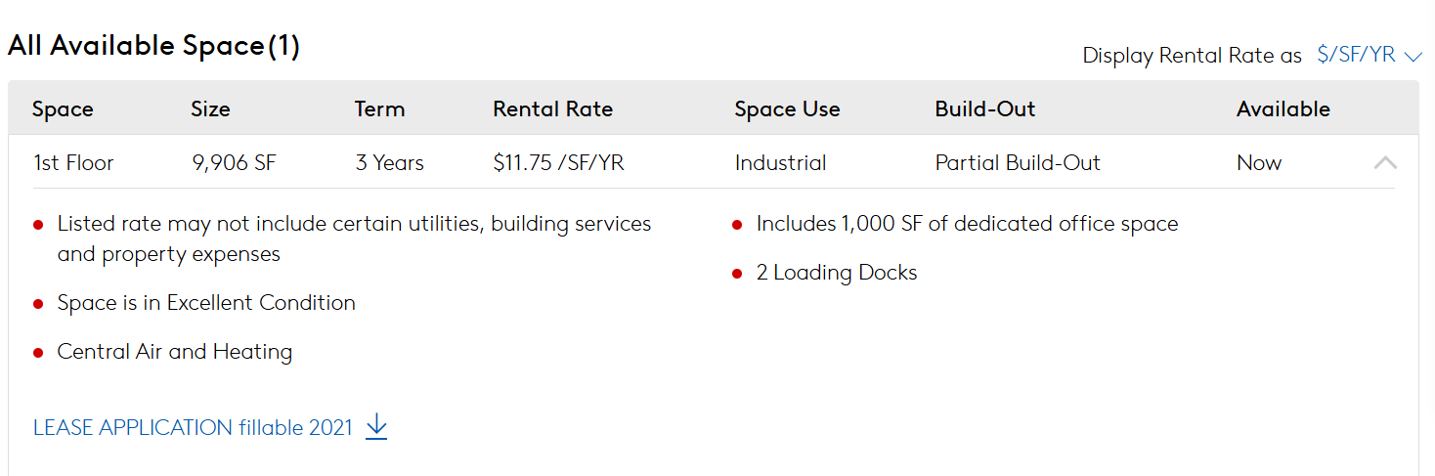The image size is (1435, 476).
Task: Click the Central Air and Heating feature text
Action: tap(175, 352)
